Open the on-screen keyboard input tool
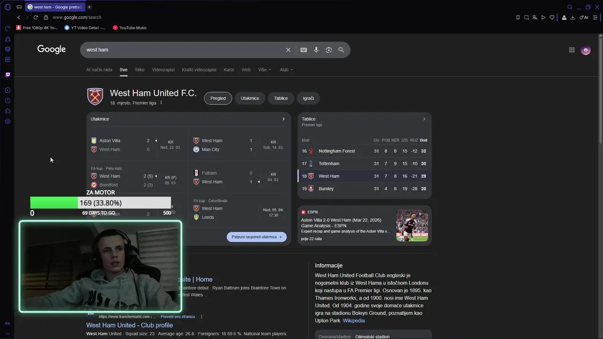The image size is (603, 339). point(304,50)
